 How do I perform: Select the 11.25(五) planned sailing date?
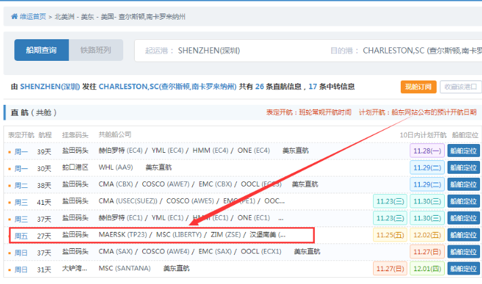390,235
